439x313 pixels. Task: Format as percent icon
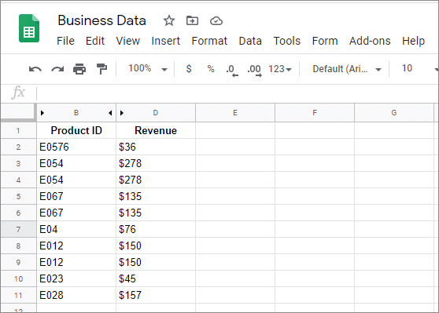(211, 69)
